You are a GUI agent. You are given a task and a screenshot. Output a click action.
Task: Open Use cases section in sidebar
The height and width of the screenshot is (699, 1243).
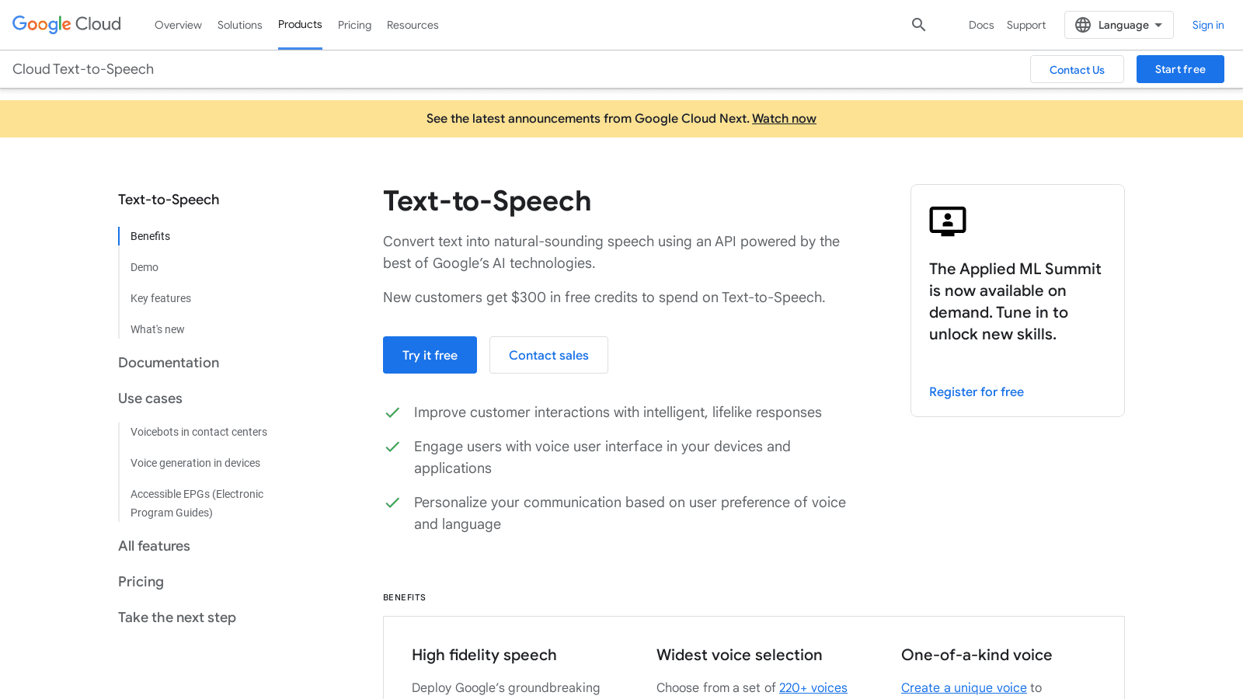tap(150, 398)
